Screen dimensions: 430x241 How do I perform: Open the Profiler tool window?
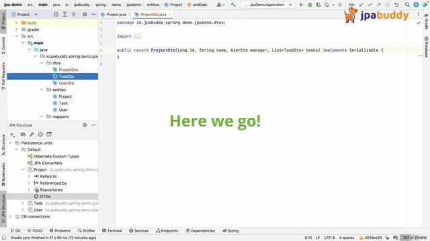(x=86, y=230)
